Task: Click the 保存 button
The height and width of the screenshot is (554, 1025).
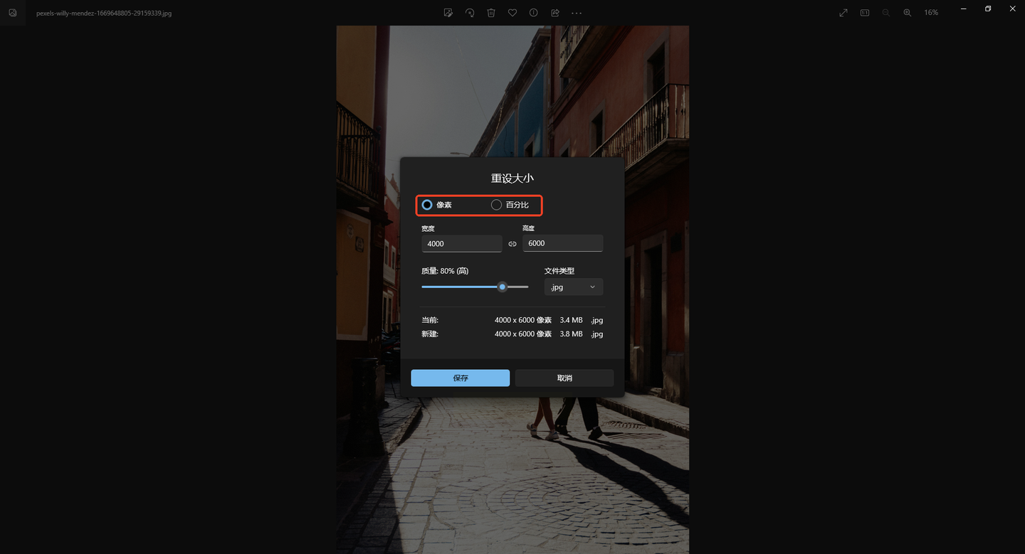Action: pos(461,378)
